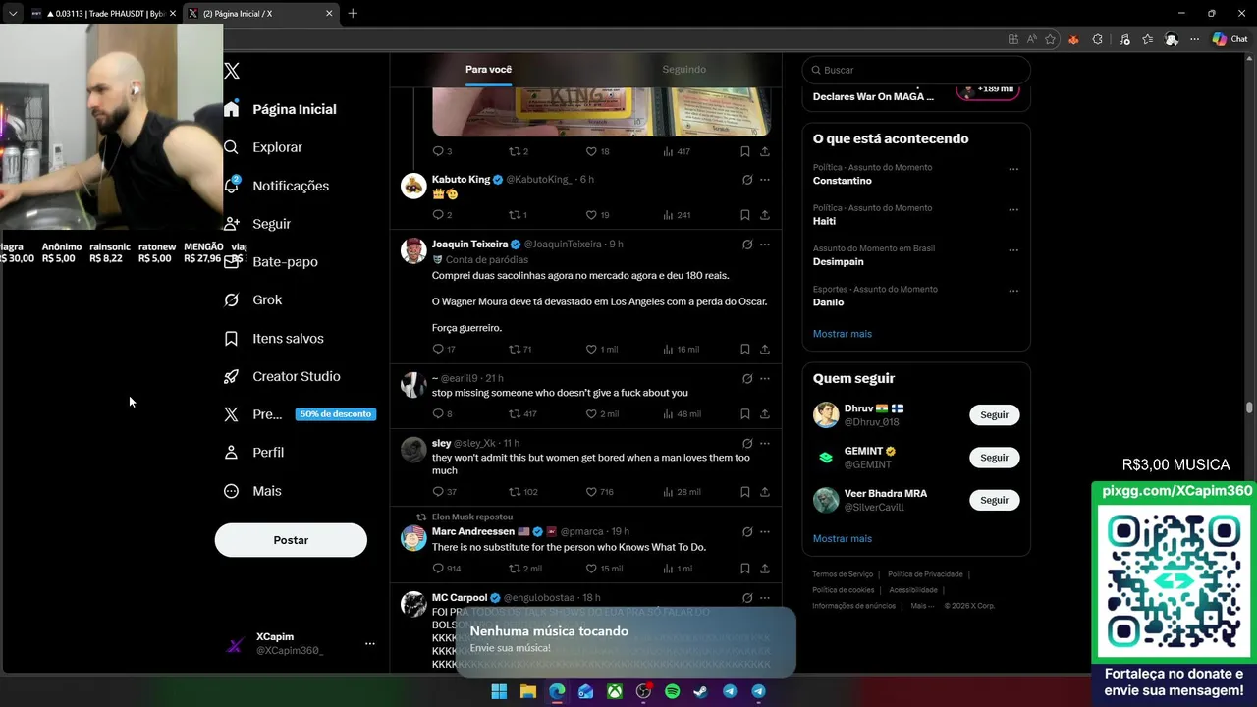Show more who-to-follow suggestions
The height and width of the screenshot is (707, 1257).
pos(842,539)
